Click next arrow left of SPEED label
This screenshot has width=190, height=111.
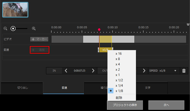click(144, 71)
